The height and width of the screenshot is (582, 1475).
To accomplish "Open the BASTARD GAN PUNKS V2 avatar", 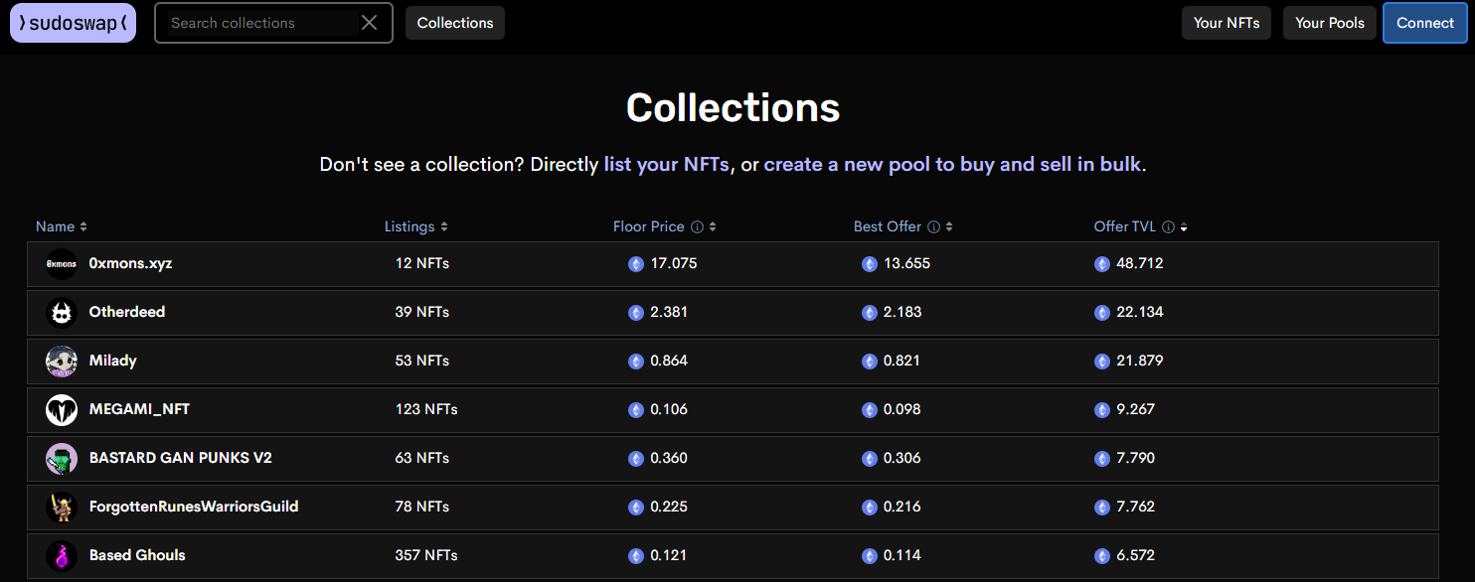I will (x=62, y=459).
